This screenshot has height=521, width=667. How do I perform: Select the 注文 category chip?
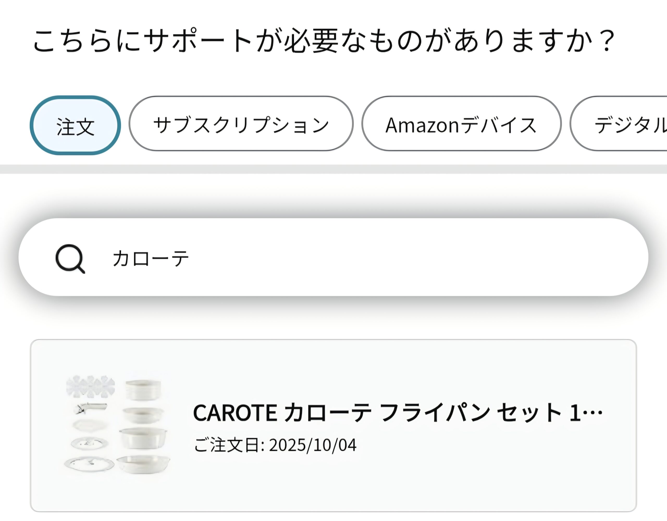point(75,125)
